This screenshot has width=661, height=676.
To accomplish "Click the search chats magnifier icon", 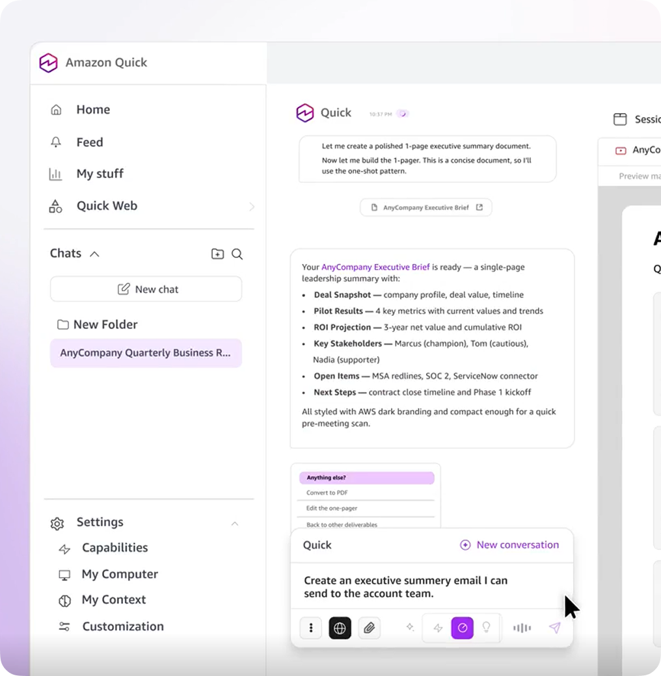I will pyautogui.click(x=237, y=254).
